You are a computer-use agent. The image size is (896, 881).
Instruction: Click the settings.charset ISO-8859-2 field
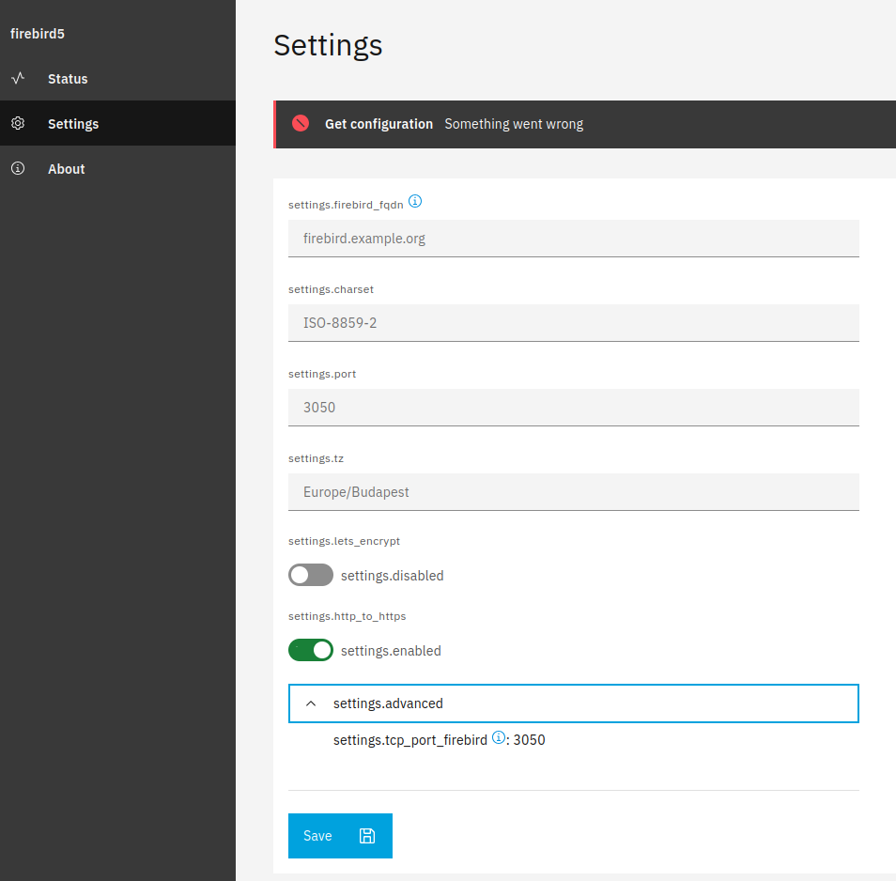point(573,323)
